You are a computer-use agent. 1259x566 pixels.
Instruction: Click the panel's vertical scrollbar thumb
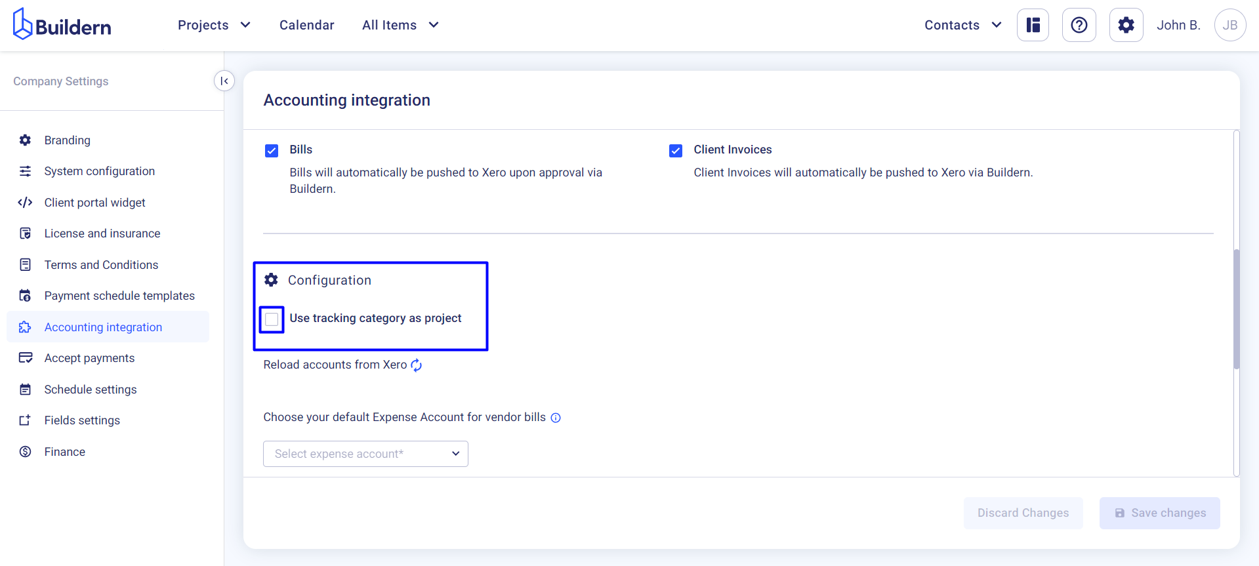tap(1237, 309)
